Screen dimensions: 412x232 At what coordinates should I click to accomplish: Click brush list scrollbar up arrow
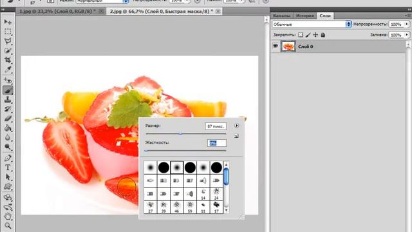(226, 165)
